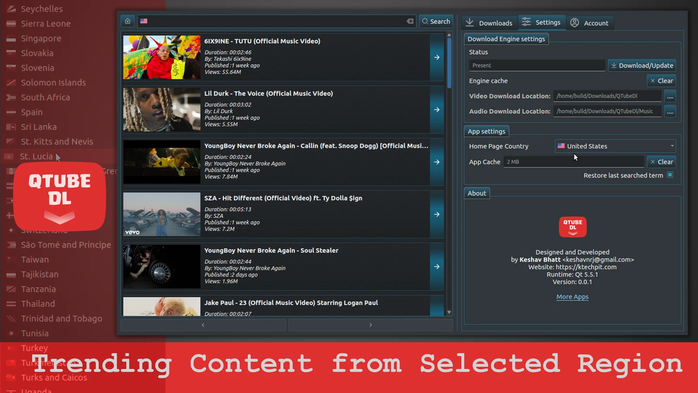Image resolution: width=698 pixels, height=393 pixels.
Task: Click the Download/Update engine button
Action: (642, 65)
